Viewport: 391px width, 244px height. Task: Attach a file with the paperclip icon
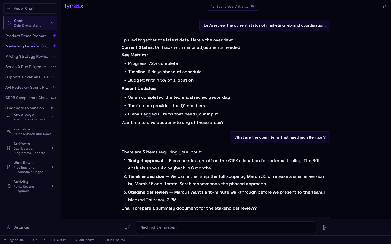point(128,227)
